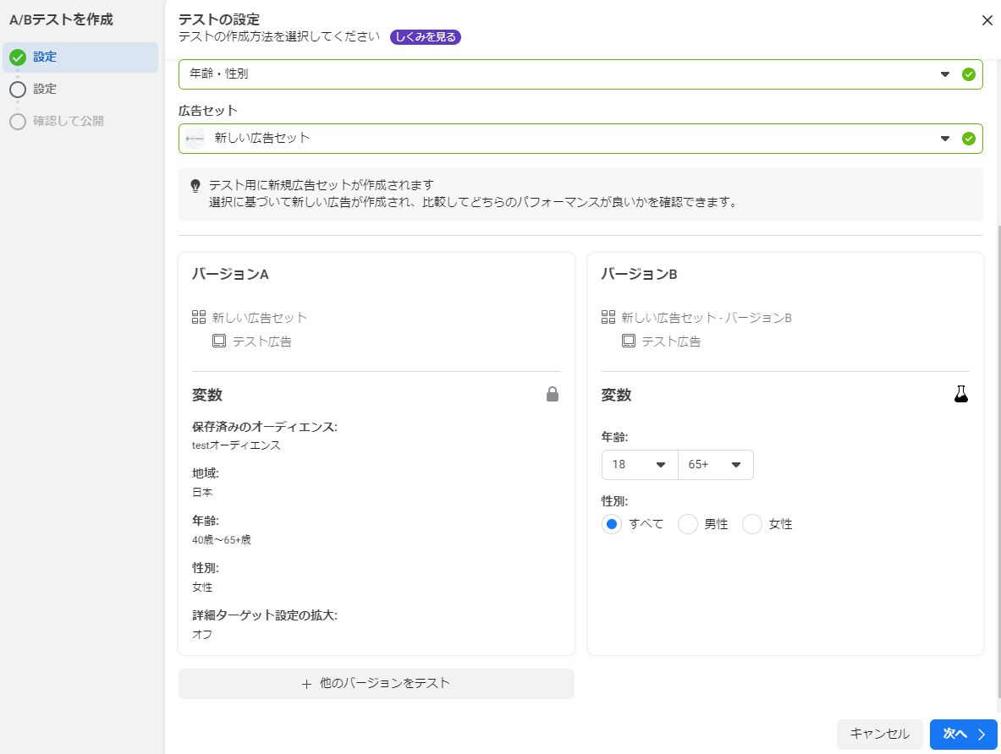Click the lock icon in Version A variables
Screen dimensions: 1001x754
pyautogui.click(x=553, y=394)
